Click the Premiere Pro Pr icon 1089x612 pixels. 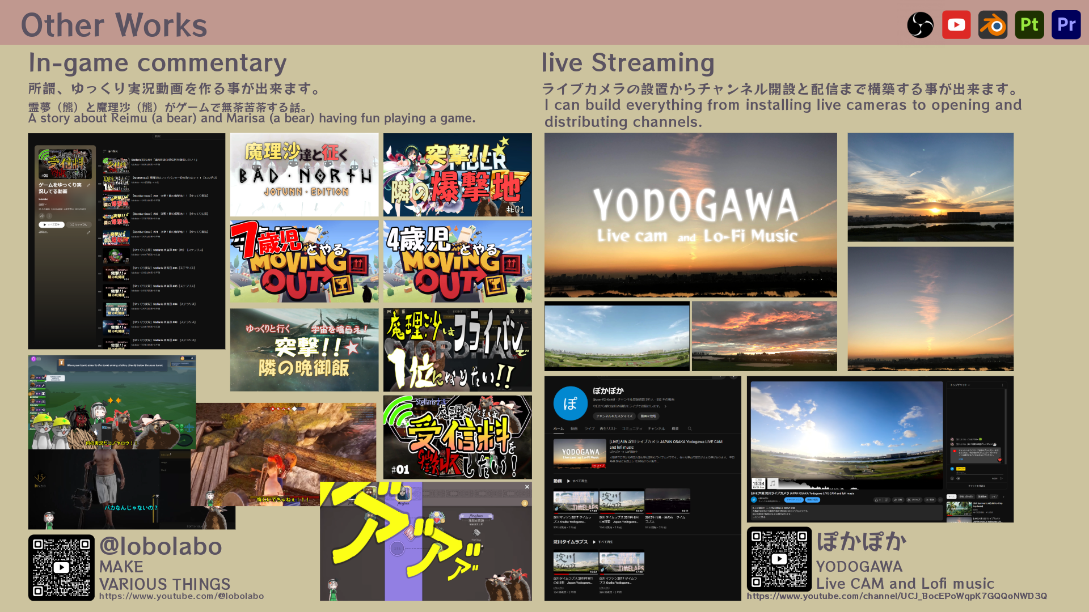[x=1066, y=25]
